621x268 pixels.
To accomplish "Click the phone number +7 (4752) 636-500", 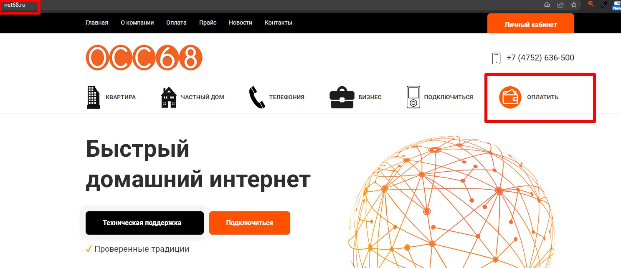I will [540, 58].
